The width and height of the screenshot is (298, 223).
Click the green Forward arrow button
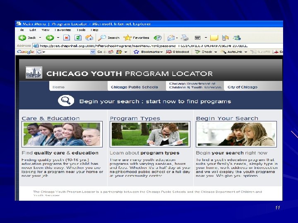(x=50, y=38)
